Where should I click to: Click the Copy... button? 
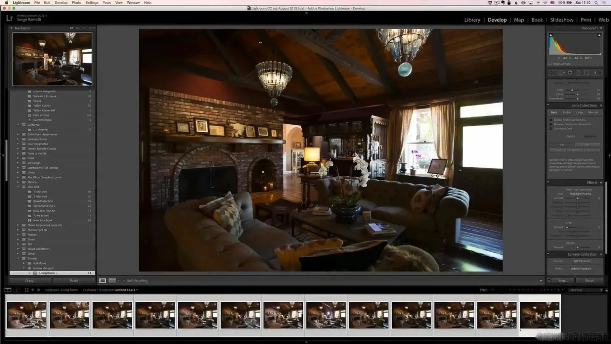click(x=30, y=281)
